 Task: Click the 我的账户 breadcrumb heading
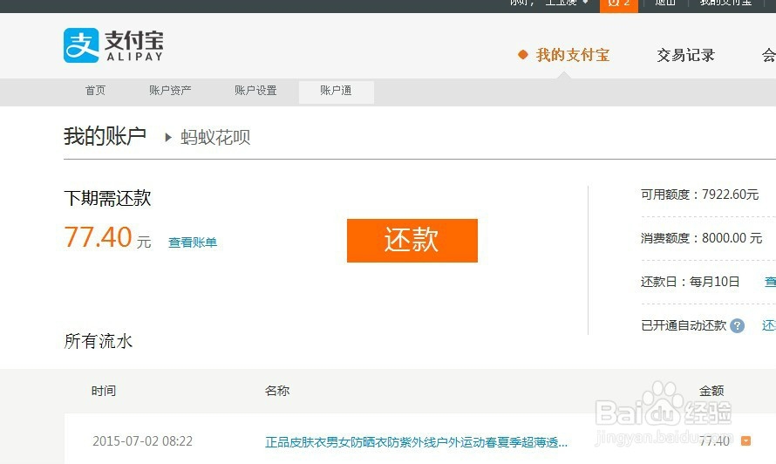coord(105,136)
